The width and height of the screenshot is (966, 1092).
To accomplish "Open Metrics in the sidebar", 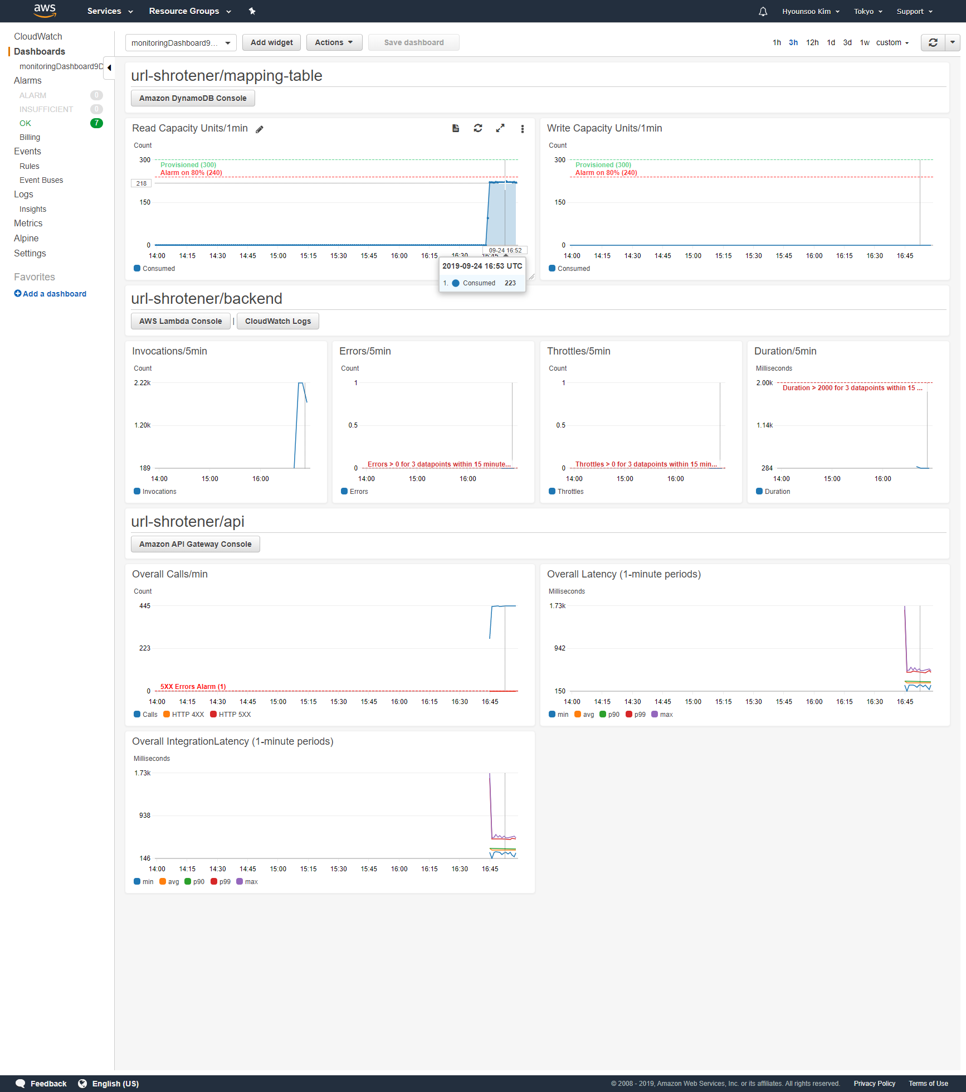I will coord(28,223).
